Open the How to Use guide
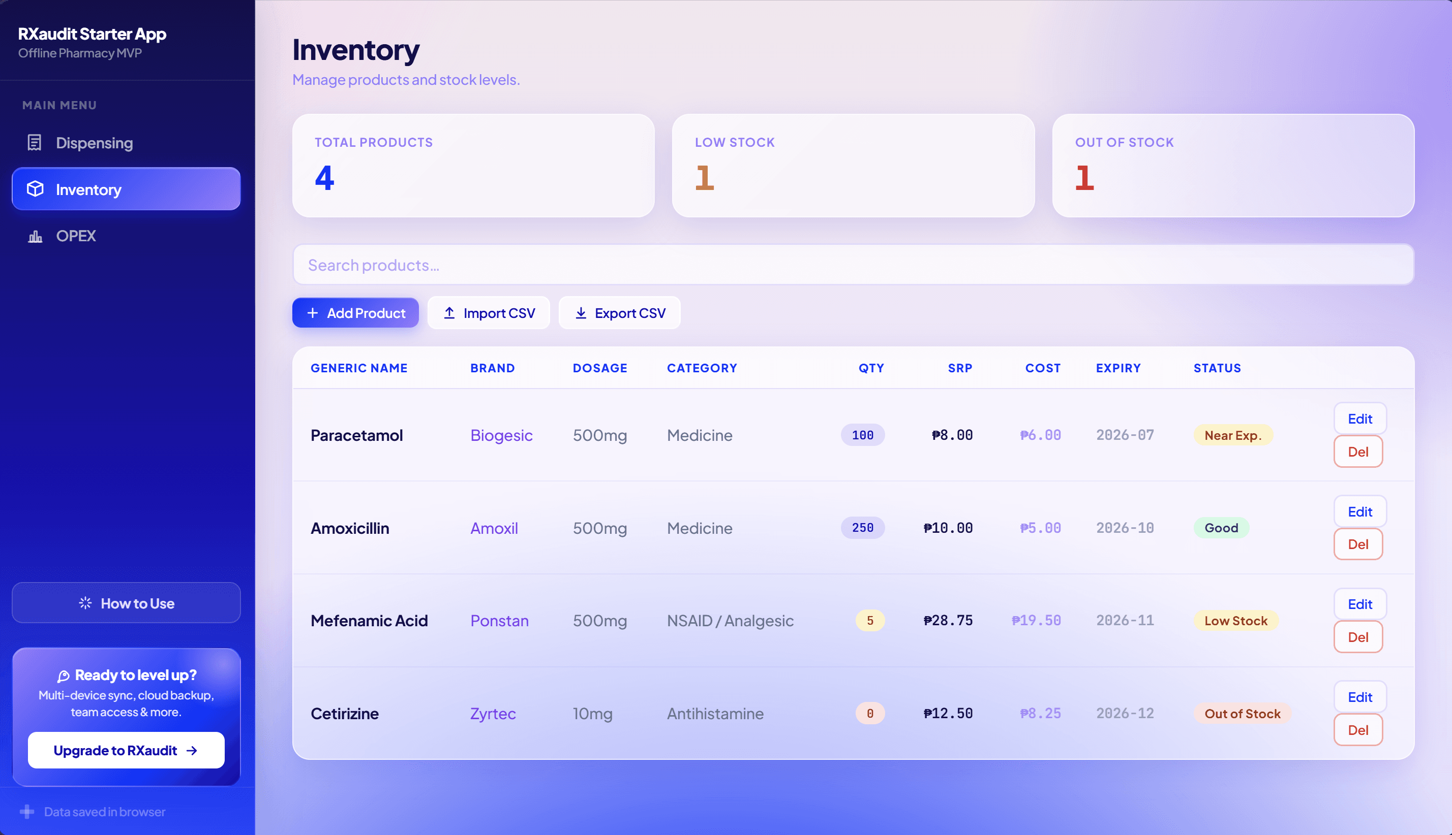 [126, 603]
